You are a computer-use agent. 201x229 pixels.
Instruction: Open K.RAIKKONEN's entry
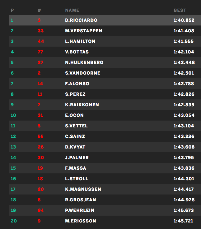click(x=82, y=105)
